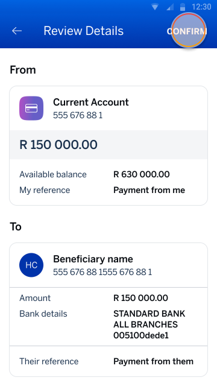Tap the Available balance R 630 000.00 value
This screenshot has width=217, height=386.
(142, 174)
